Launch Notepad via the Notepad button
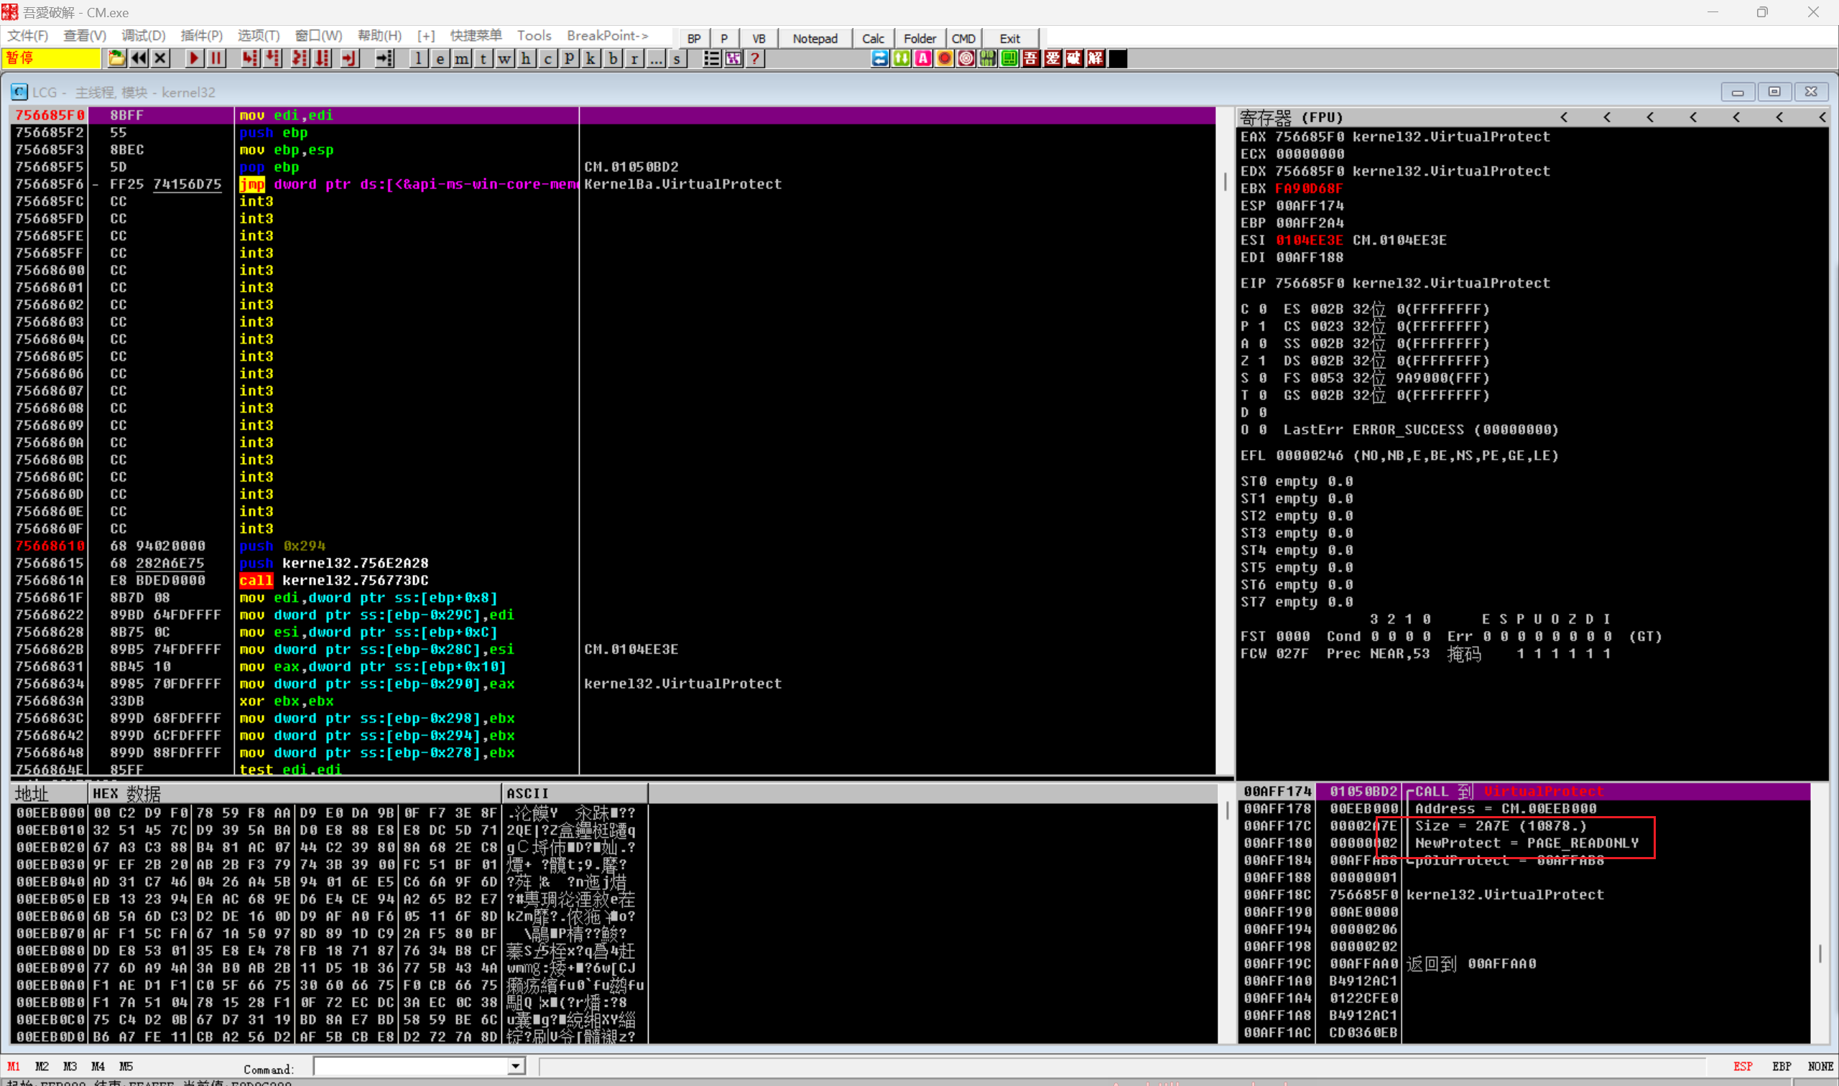Image resolution: width=1839 pixels, height=1086 pixels. 815,38
